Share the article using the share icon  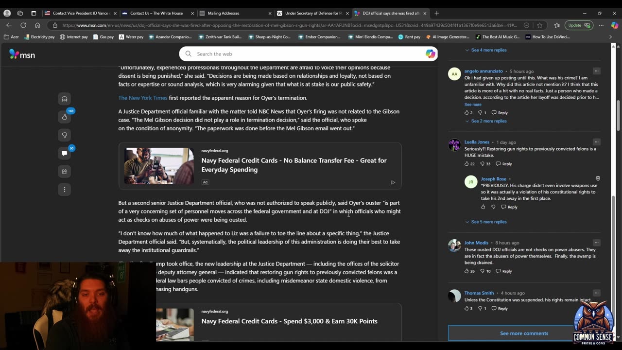coord(64,171)
